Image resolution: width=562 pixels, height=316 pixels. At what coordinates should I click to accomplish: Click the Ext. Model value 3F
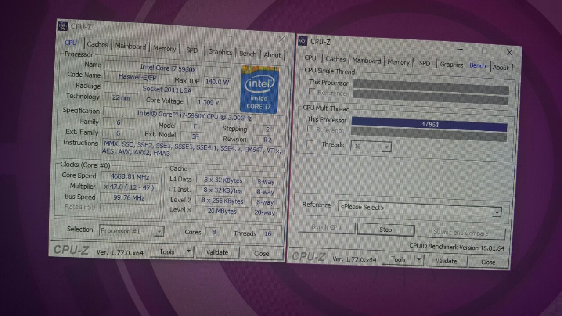[x=195, y=136]
